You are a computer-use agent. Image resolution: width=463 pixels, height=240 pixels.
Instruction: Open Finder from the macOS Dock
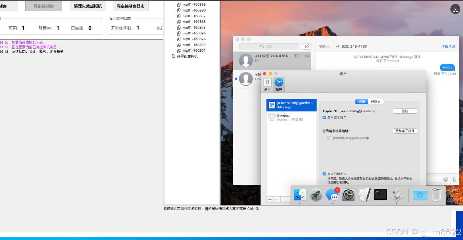(299, 195)
